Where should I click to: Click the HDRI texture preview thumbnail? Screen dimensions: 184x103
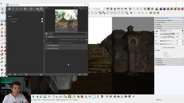click(x=66, y=21)
